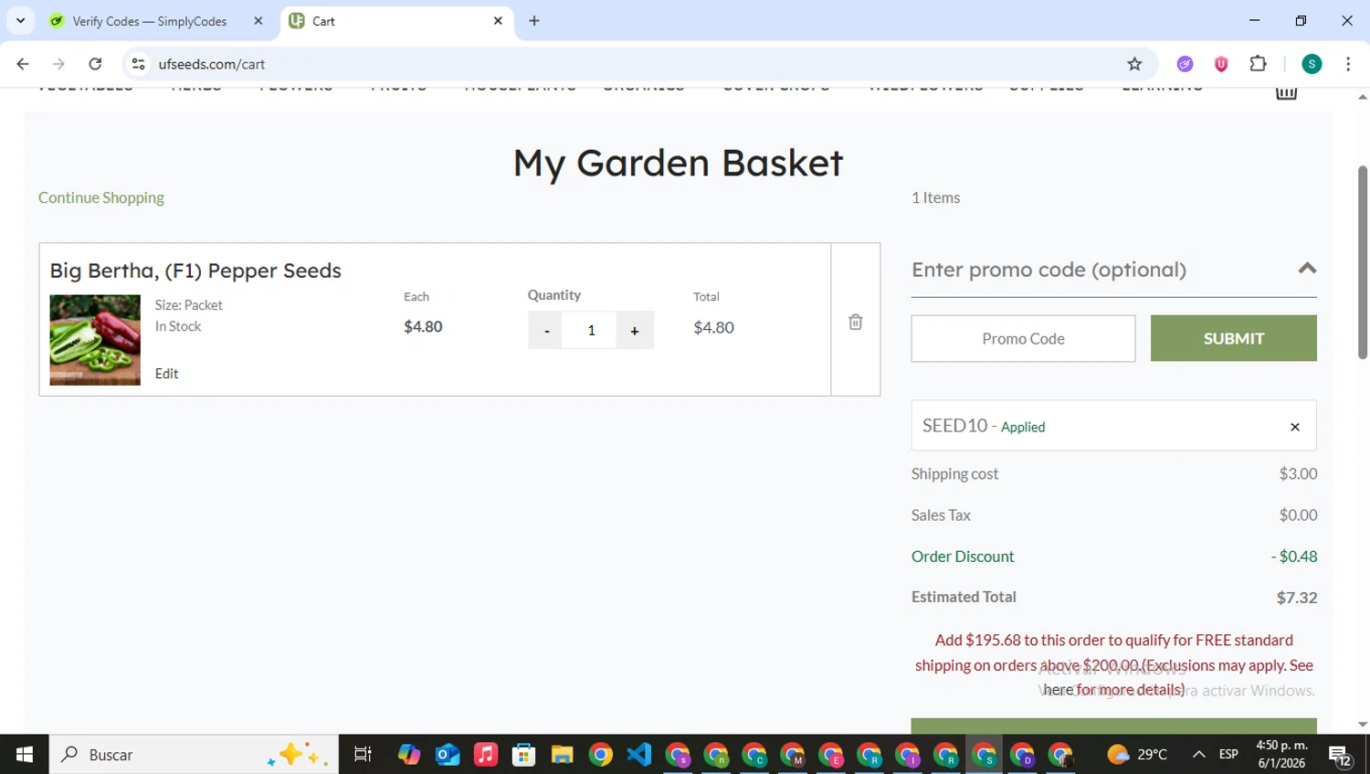The width and height of the screenshot is (1370, 774).
Task: Open Outlook from the taskbar
Action: 448,755
